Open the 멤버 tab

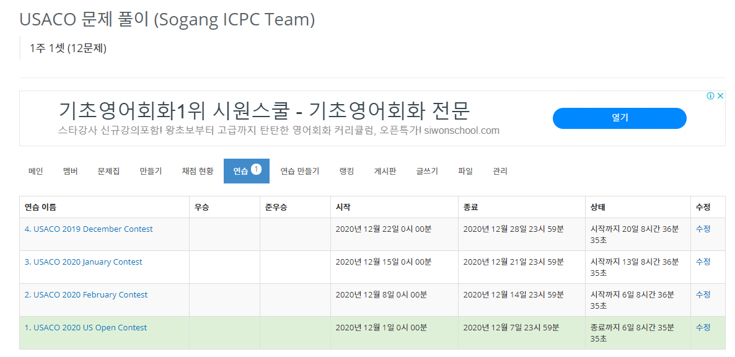tap(70, 171)
